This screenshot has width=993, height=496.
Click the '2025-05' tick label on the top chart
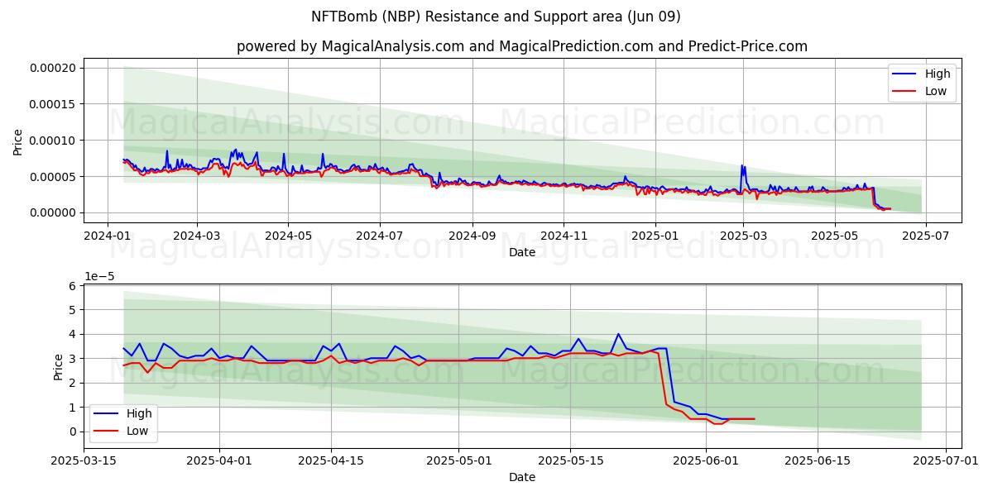pyautogui.click(x=834, y=236)
